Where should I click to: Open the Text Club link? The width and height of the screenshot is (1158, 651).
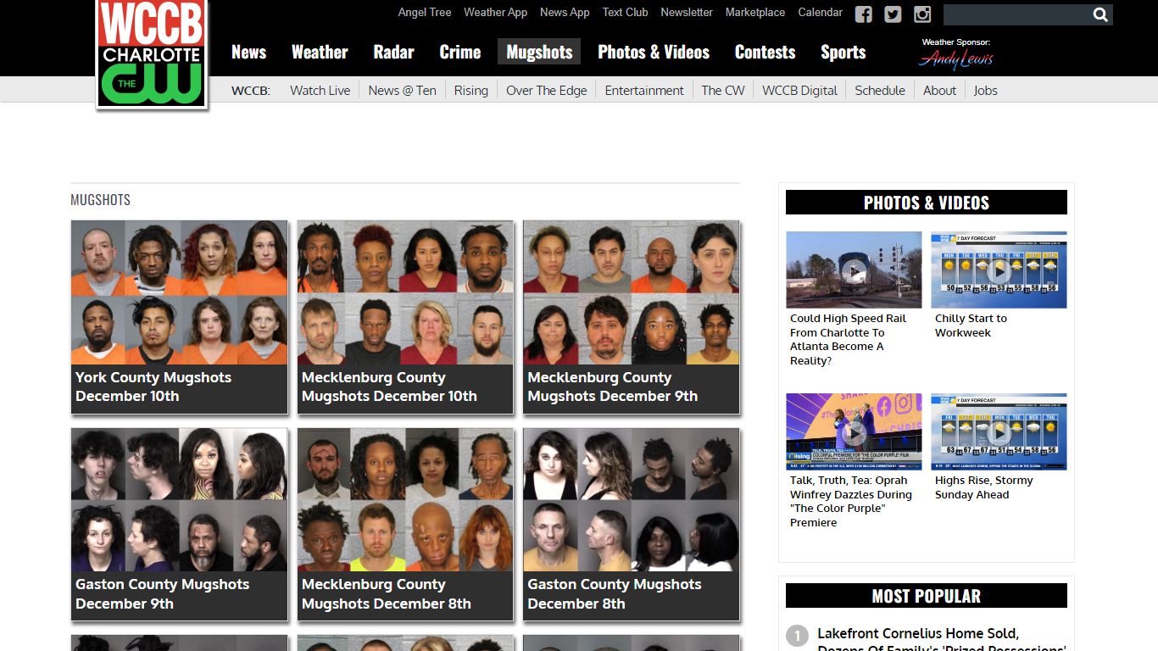(625, 13)
